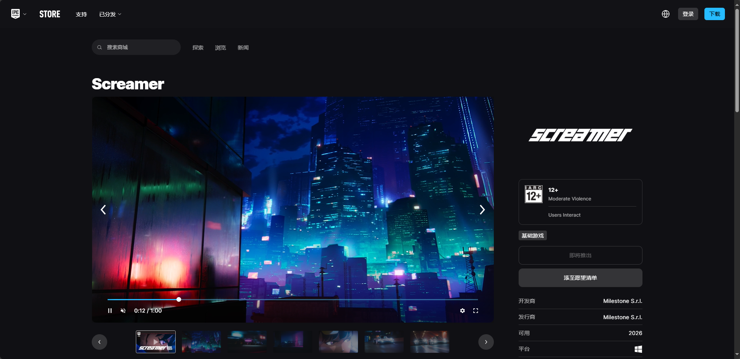Open the 探索 tab

(x=198, y=48)
